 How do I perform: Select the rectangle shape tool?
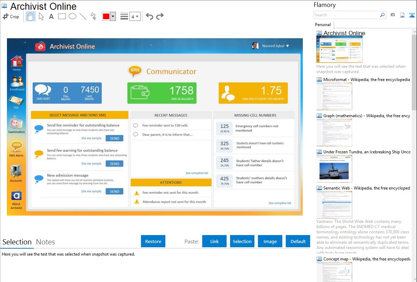click(62, 16)
